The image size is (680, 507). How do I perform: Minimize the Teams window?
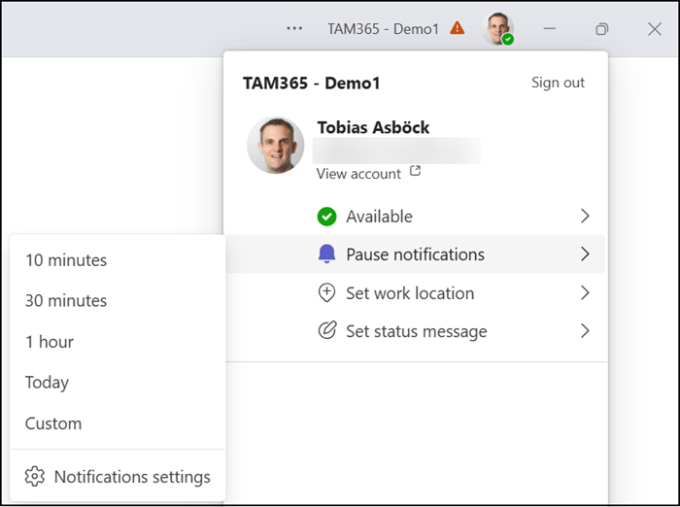550,28
